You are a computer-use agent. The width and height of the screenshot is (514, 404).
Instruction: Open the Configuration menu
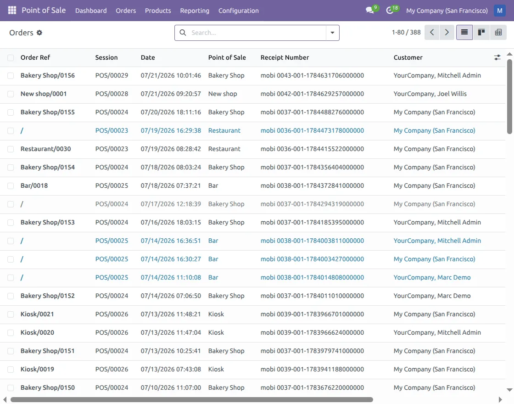click(238, 11)
